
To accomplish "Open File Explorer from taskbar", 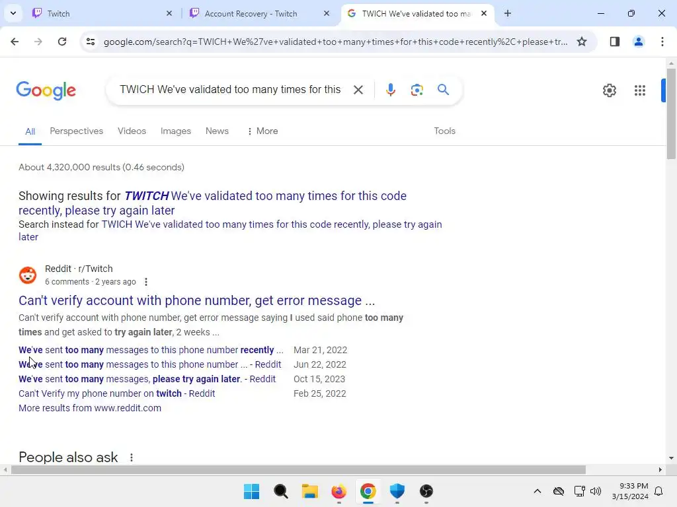I will tap(309, 491).
